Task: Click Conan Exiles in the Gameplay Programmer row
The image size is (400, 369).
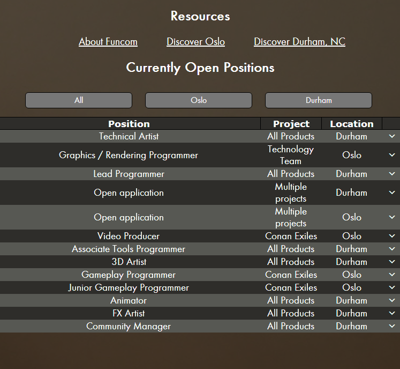Action: (x=291, y=275)
